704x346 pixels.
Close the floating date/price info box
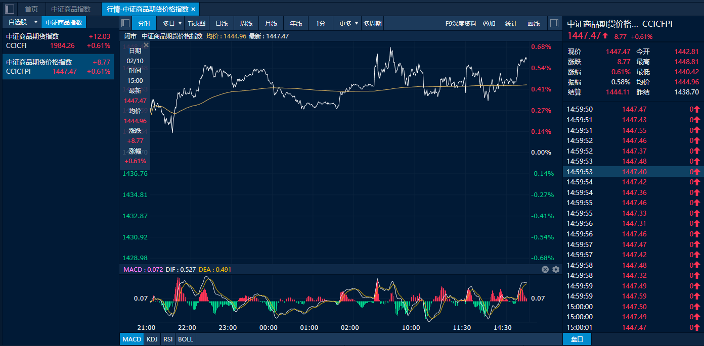146,45
